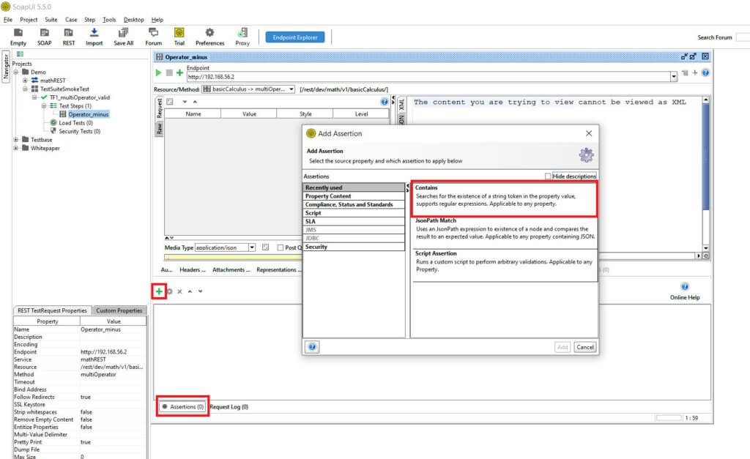Toggle the Post QueryString checkbox

coord(279,247)
